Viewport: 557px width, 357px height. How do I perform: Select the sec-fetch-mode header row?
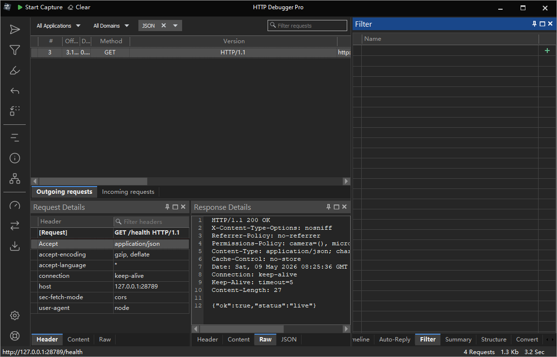[x=110, y=297]
